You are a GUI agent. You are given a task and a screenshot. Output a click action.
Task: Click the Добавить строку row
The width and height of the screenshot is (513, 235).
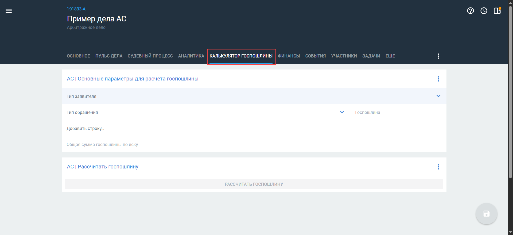pyautogui.click(x=85, y=129)
